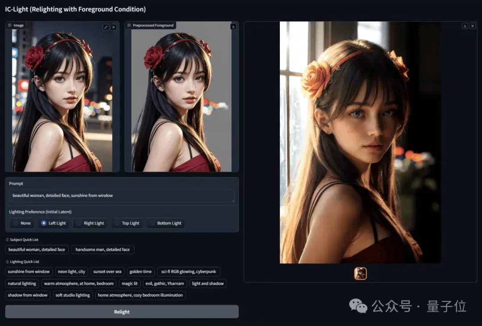Screen dimensions: 482x326
Task: Set Lighting Preference to None
Action: (22, 223)
